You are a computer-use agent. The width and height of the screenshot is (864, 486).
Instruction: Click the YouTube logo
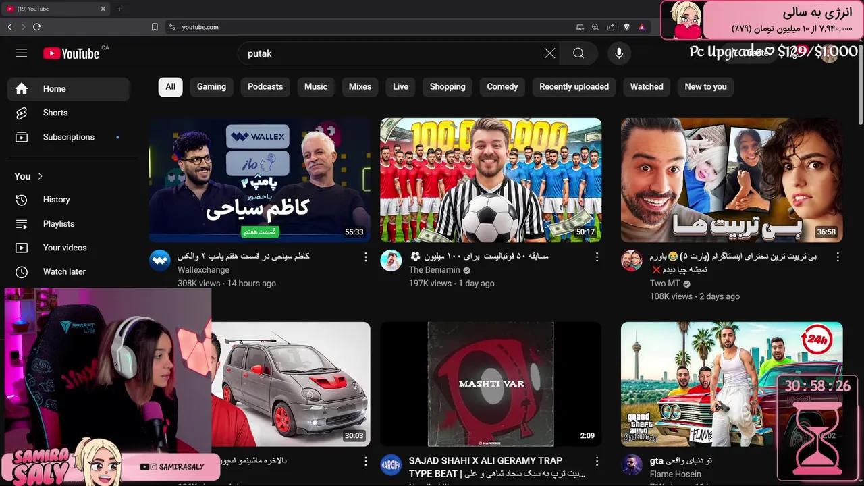(71, 53)
